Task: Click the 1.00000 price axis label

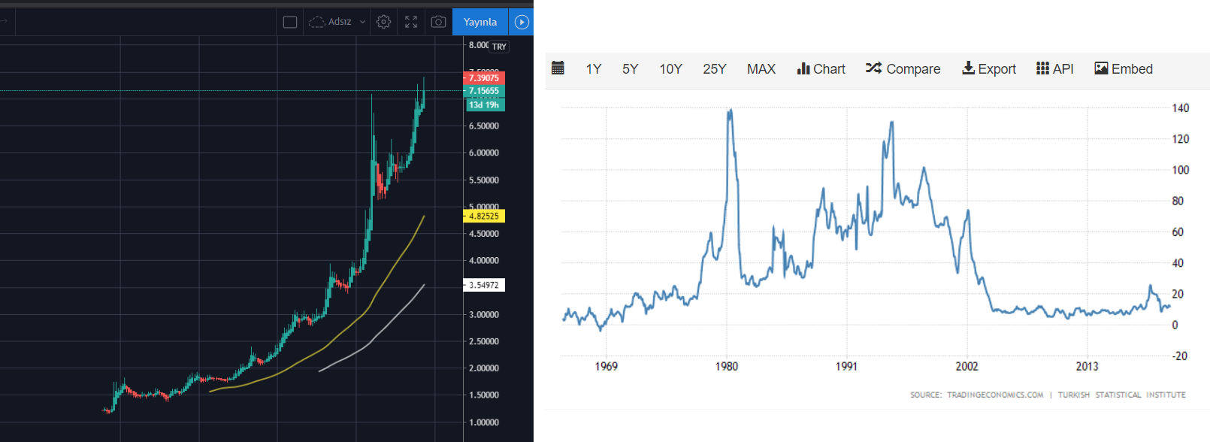Action: 484,422
